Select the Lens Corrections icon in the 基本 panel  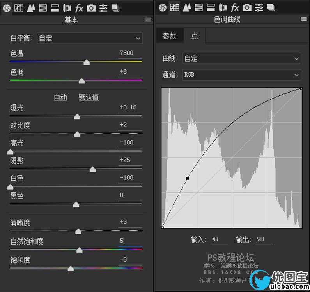coord(67,7)
